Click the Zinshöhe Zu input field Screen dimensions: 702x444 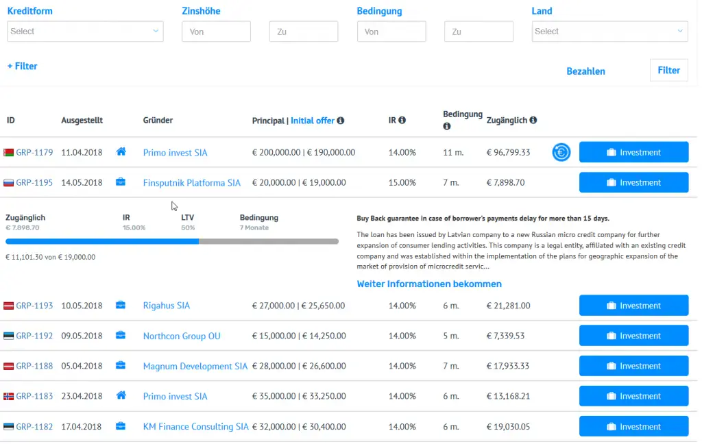point(304,32)
